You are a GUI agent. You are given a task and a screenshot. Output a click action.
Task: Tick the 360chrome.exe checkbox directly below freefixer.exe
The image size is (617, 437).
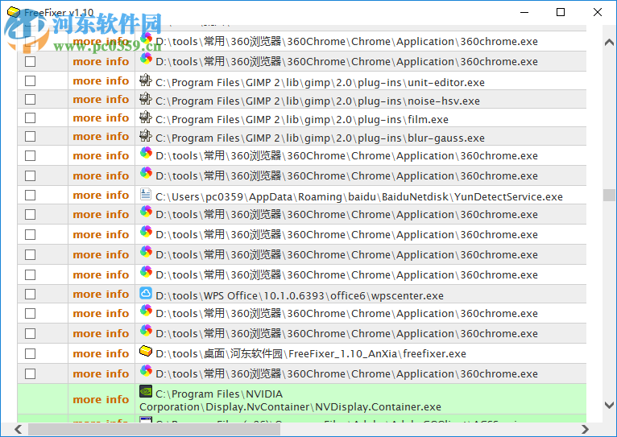(x=31, y=373)
